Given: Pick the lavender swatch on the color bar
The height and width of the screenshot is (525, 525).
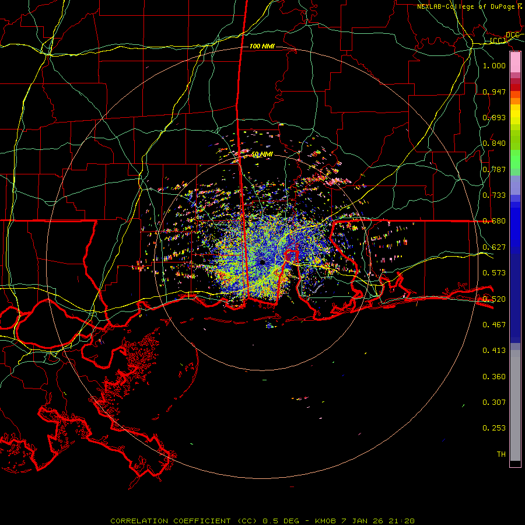Looking at the screenshot, I should coord(515,185).
